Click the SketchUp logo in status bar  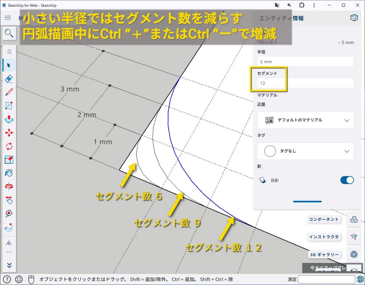[360, 279]
